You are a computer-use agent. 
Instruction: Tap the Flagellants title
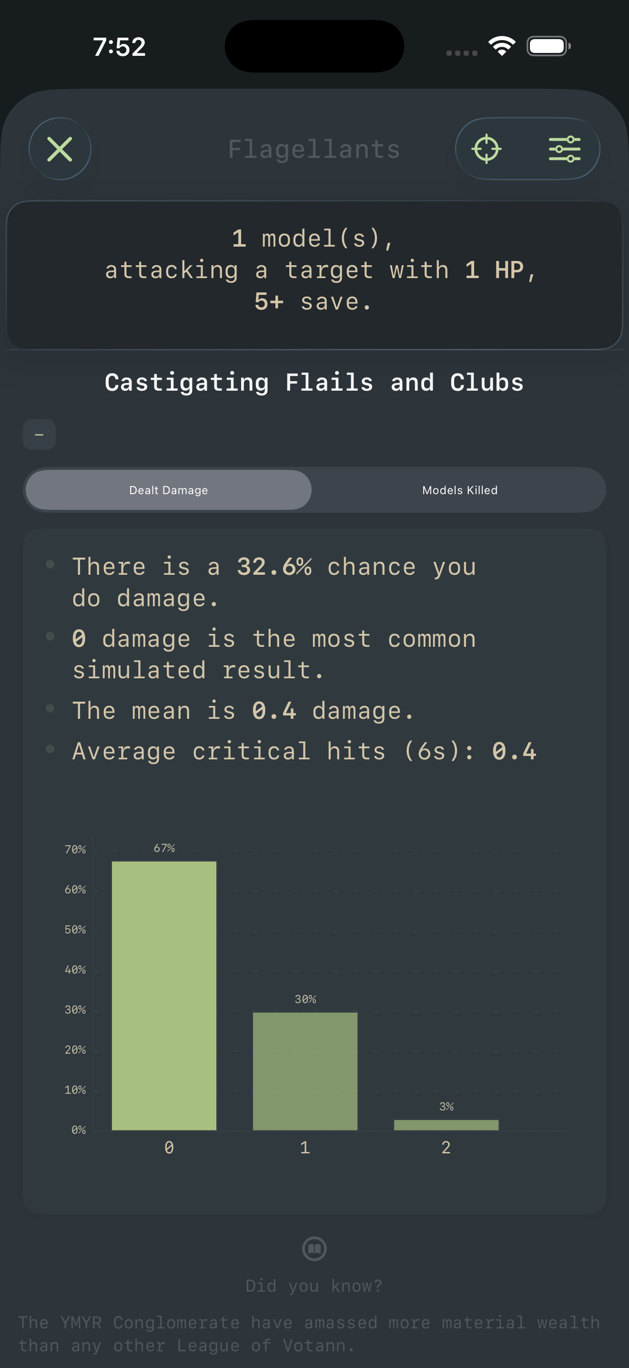point(314,149)
